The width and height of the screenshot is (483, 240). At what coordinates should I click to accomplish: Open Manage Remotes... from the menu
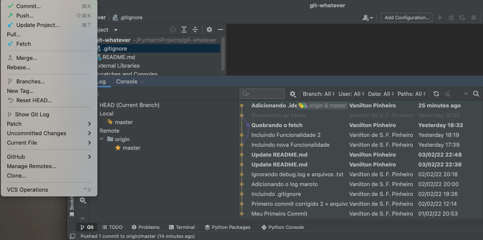pos(49,166)
